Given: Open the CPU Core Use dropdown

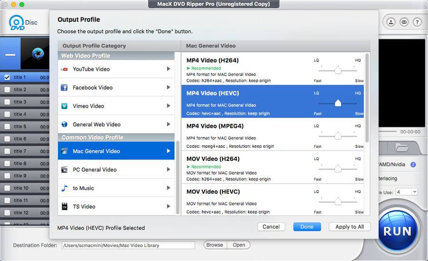Looking at the screenshot, I should (x=407, y=192).
